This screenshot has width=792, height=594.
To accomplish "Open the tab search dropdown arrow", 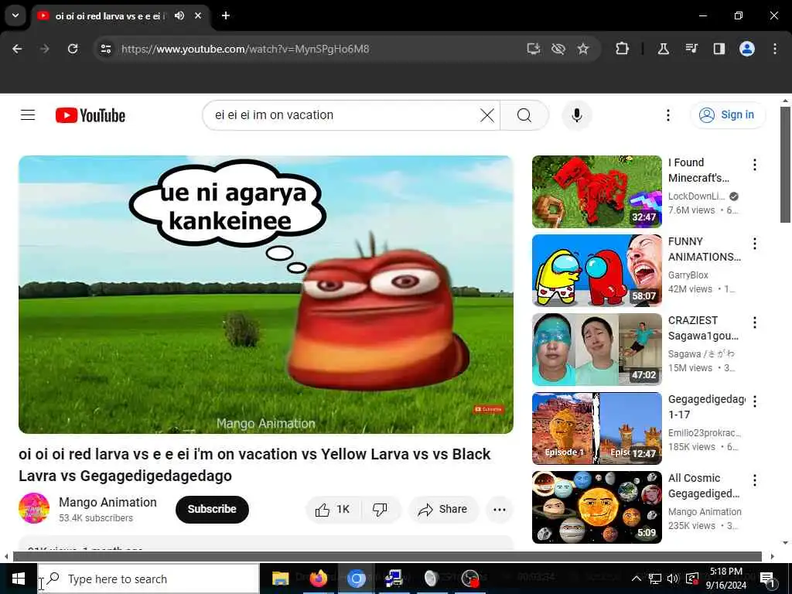I will [x=15, y=15].
